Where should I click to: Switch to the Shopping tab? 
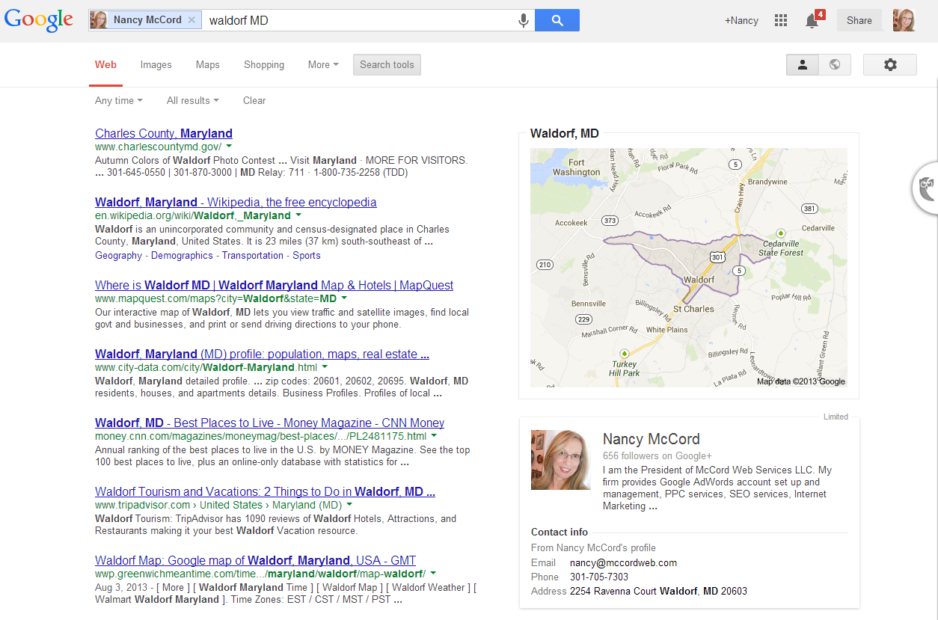264,64
